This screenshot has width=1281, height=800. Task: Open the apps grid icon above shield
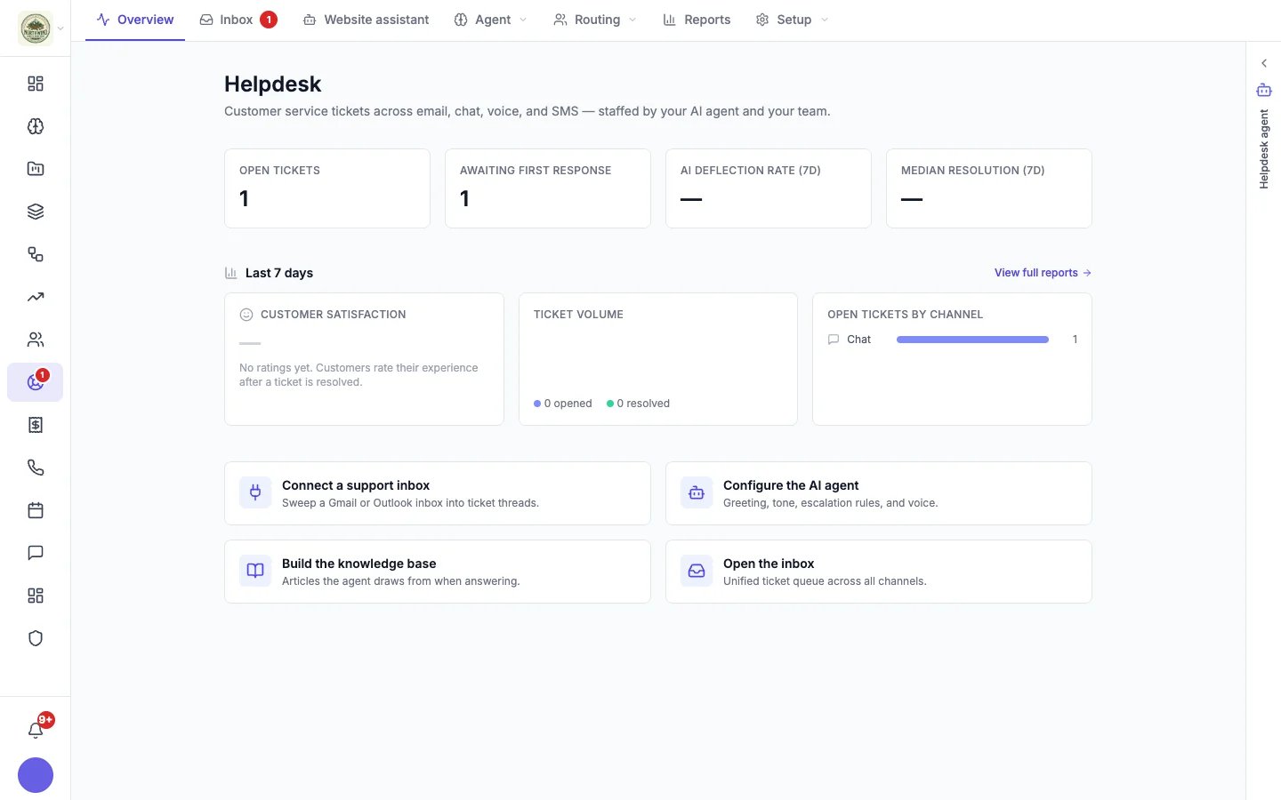click(x=36, y=596)
